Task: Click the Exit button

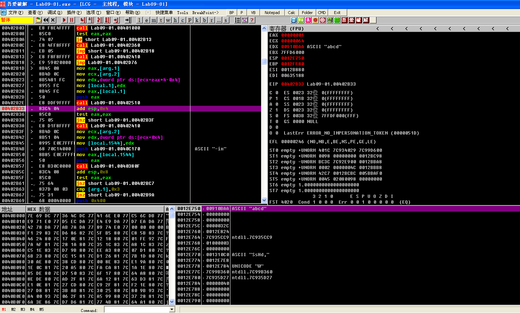Action: (x=337, y=13)
